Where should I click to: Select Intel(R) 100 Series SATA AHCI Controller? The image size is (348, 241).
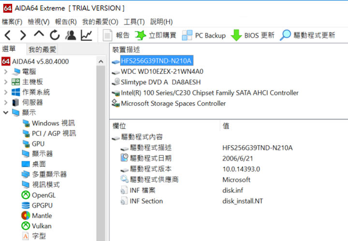coord(209,93)
